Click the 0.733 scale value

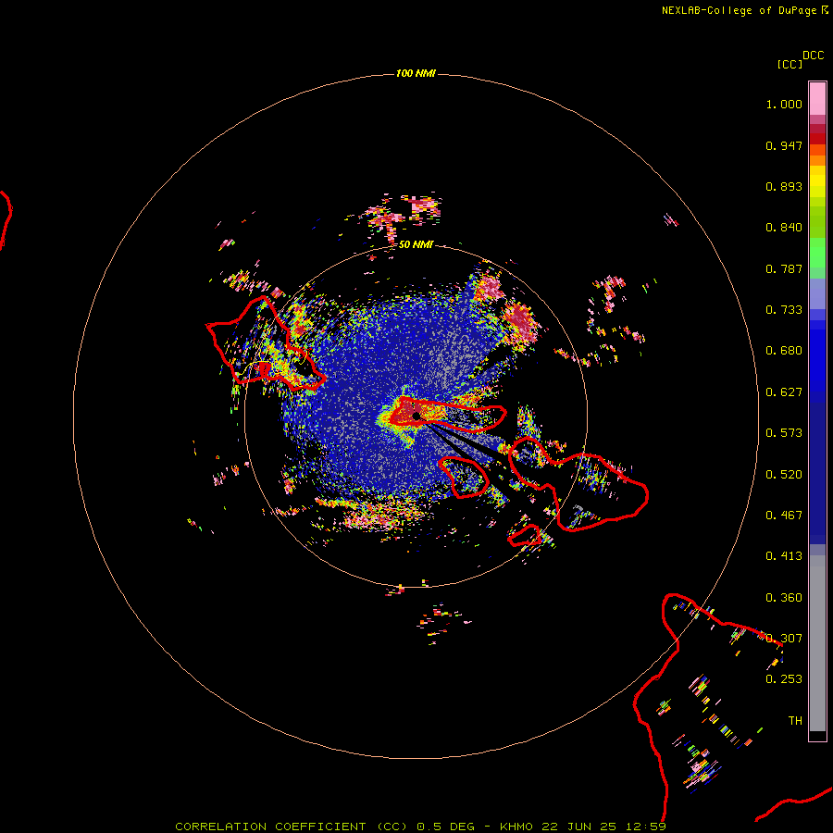[x=784, y=310]
